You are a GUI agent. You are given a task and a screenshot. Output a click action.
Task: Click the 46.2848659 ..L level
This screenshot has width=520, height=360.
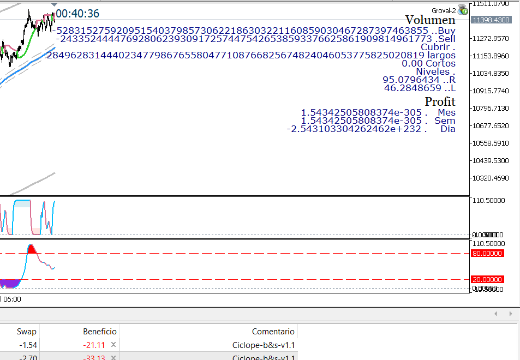(x=420, y=88)
